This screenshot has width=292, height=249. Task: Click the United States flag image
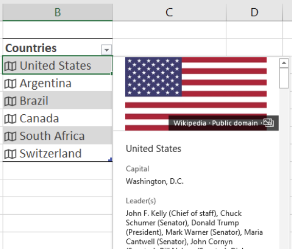196,94
